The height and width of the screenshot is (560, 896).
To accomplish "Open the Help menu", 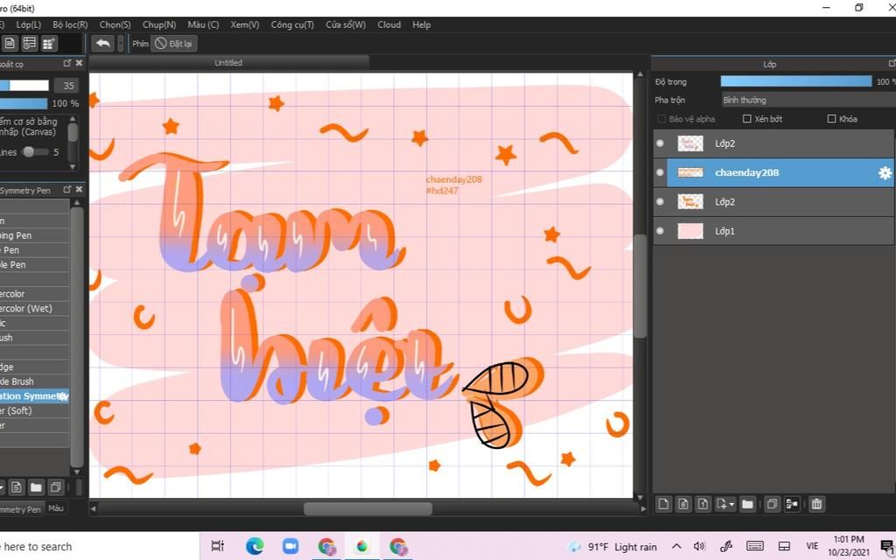I will 422,24.
